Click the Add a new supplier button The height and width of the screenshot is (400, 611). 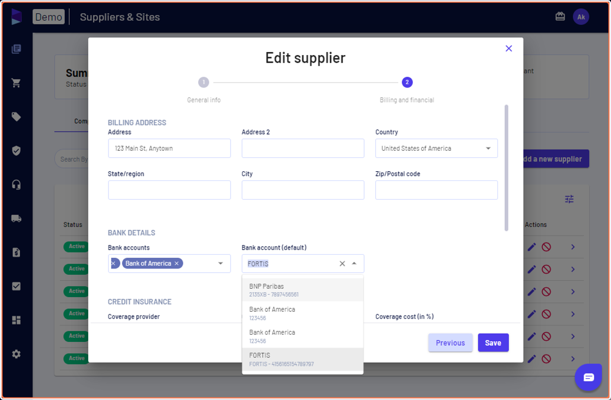[x=556, y=159]
